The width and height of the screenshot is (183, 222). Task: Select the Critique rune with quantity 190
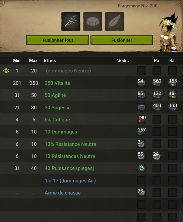(x=141, y=119)
